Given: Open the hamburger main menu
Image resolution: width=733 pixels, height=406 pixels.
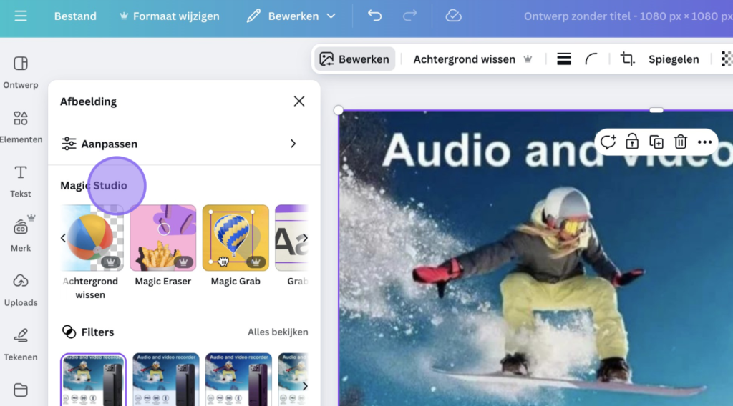Looking at the screenshot, I should 21,16.
